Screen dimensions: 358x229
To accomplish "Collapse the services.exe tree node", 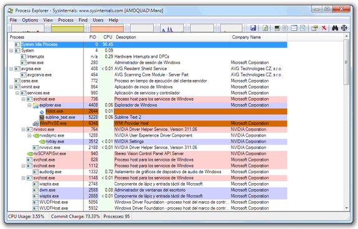I will click(x=17, y=93).
